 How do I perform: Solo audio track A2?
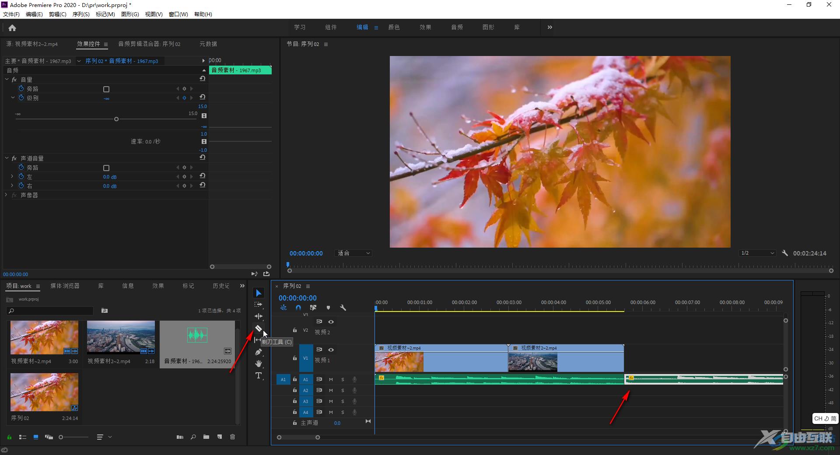[x=343, y=390]
